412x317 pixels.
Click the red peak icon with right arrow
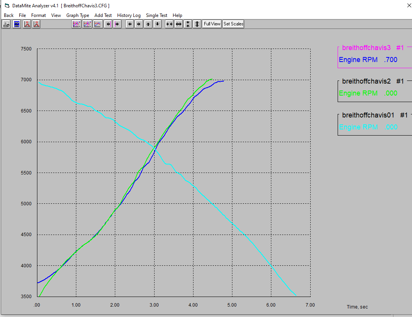pyautogui.click(x=36, y=24)
